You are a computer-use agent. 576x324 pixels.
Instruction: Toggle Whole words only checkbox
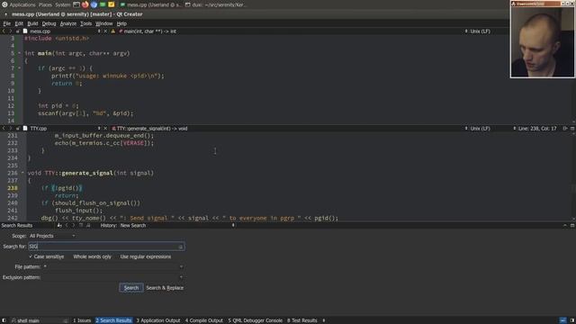[x=92, y=256]
